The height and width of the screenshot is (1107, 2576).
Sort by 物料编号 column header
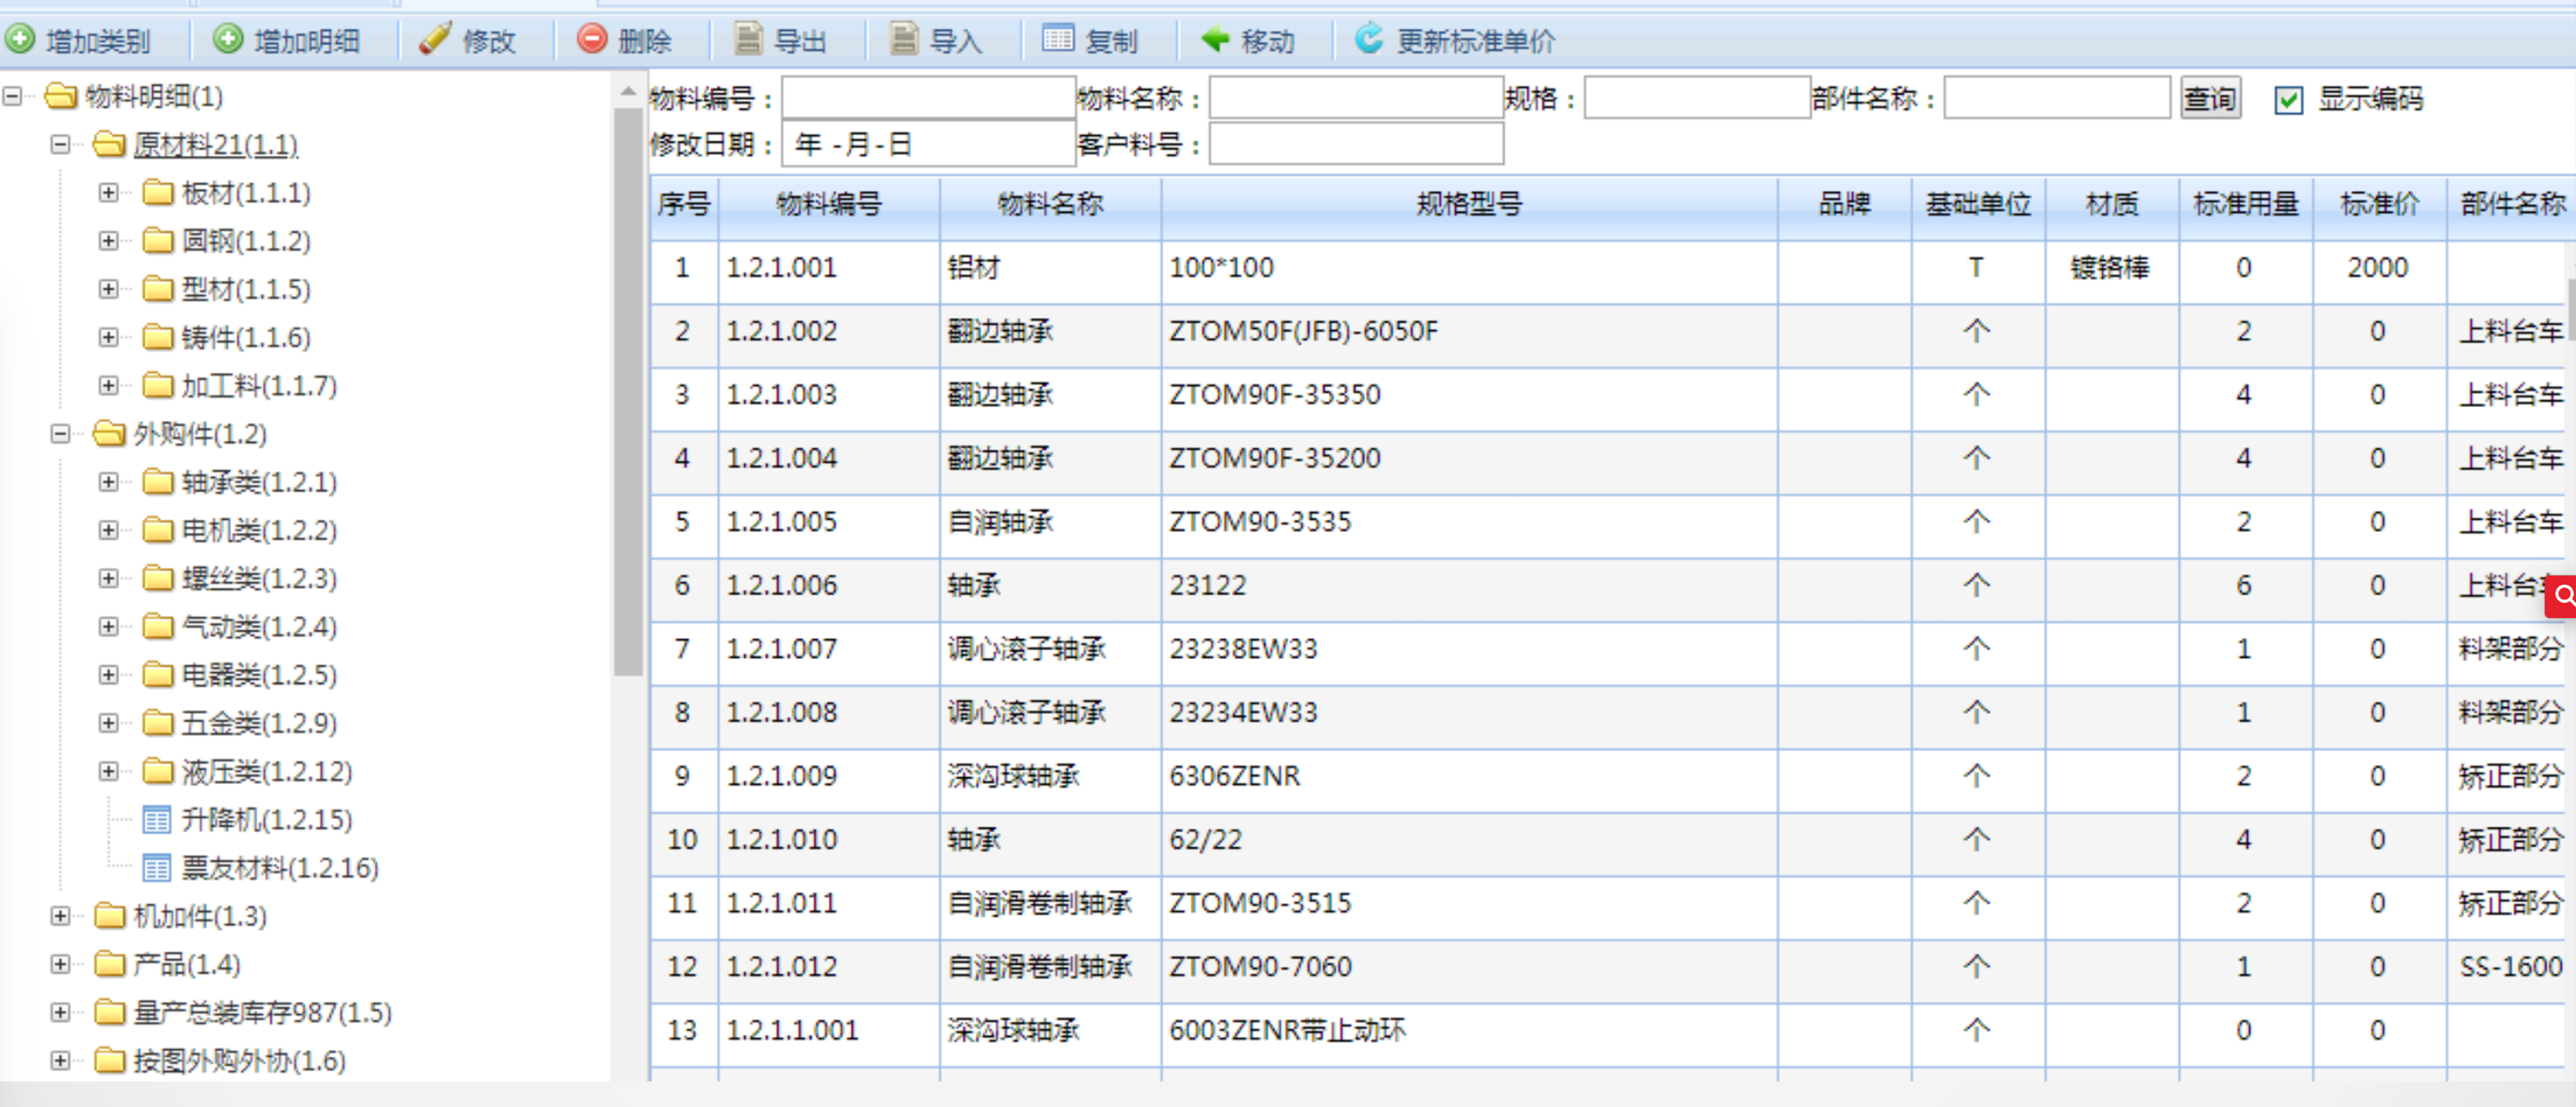(829, 205)
